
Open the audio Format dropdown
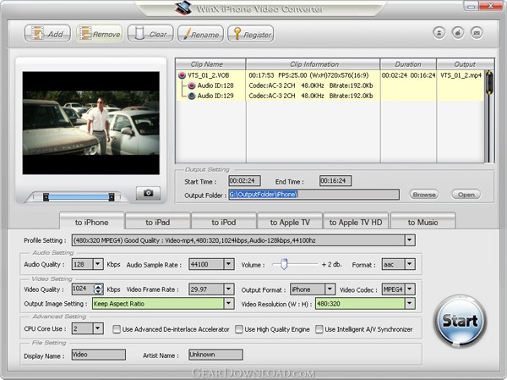410,264
